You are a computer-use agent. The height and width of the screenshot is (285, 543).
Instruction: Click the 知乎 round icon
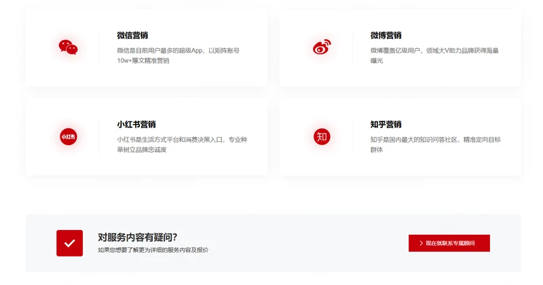[x=322, y=136]
